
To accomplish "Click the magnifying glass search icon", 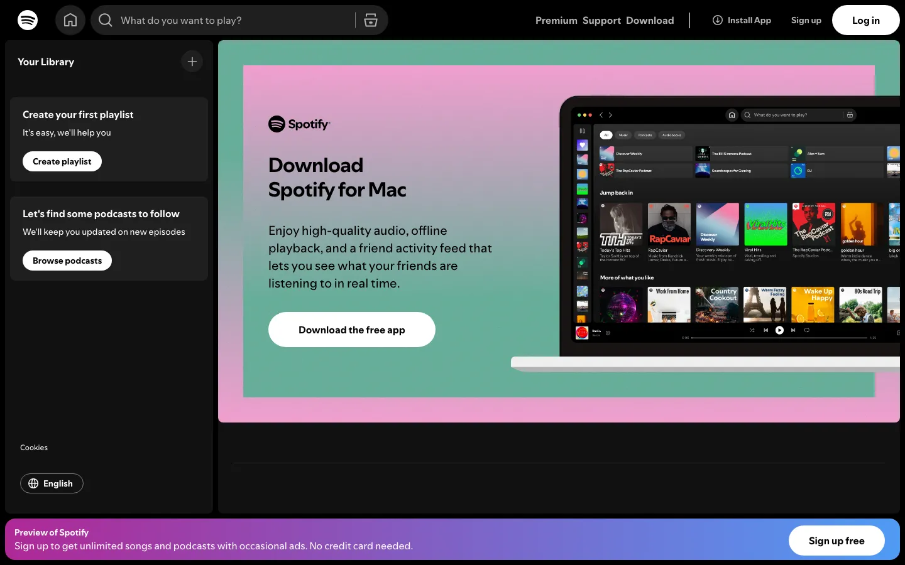I will pos(106,20).
